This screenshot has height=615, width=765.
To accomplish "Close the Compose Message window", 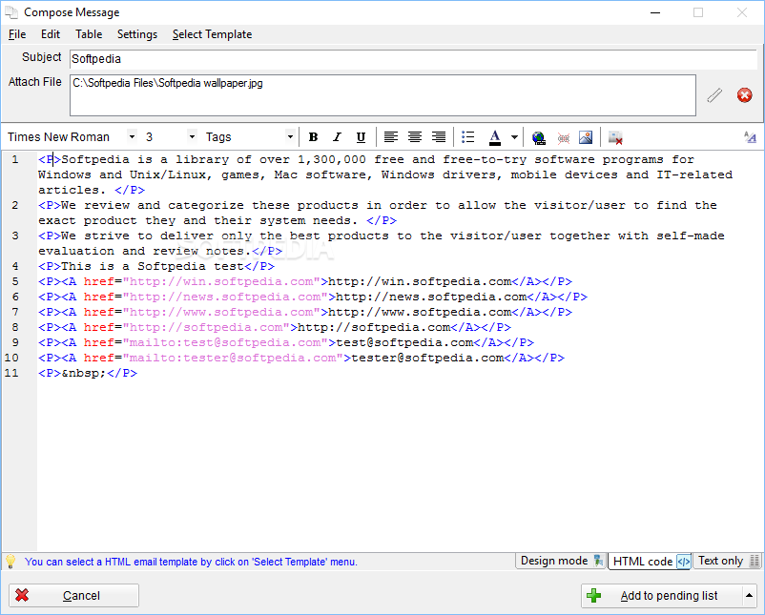I will tap(742, 12).
